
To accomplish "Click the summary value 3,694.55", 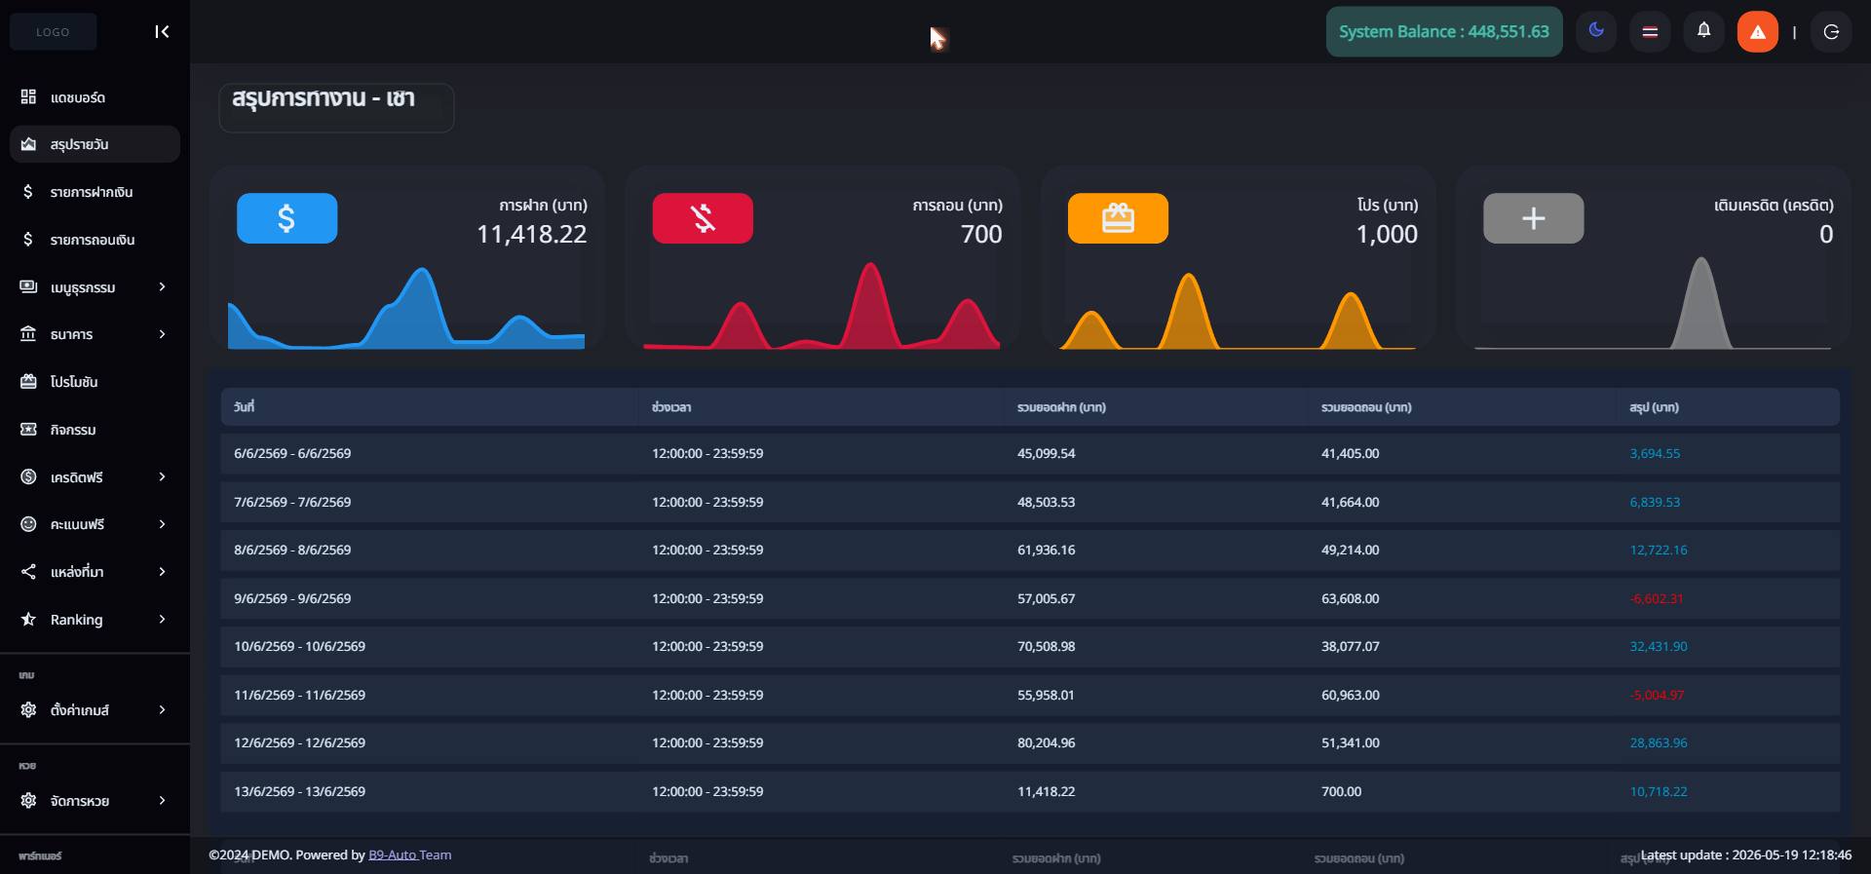I will point(1655,454).
